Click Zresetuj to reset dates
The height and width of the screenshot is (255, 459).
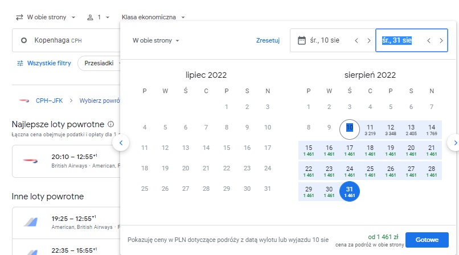point(268,40)
